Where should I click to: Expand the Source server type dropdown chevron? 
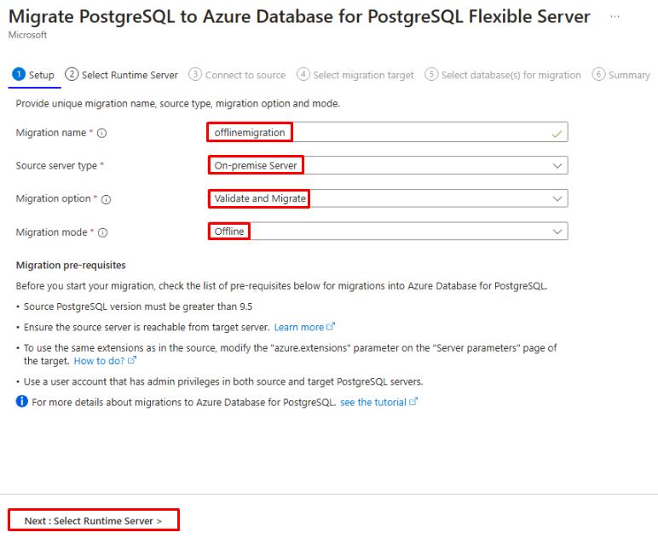click(557, 165)
